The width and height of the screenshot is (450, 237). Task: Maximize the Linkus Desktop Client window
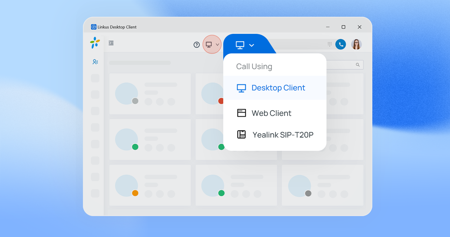pos(343,27)
